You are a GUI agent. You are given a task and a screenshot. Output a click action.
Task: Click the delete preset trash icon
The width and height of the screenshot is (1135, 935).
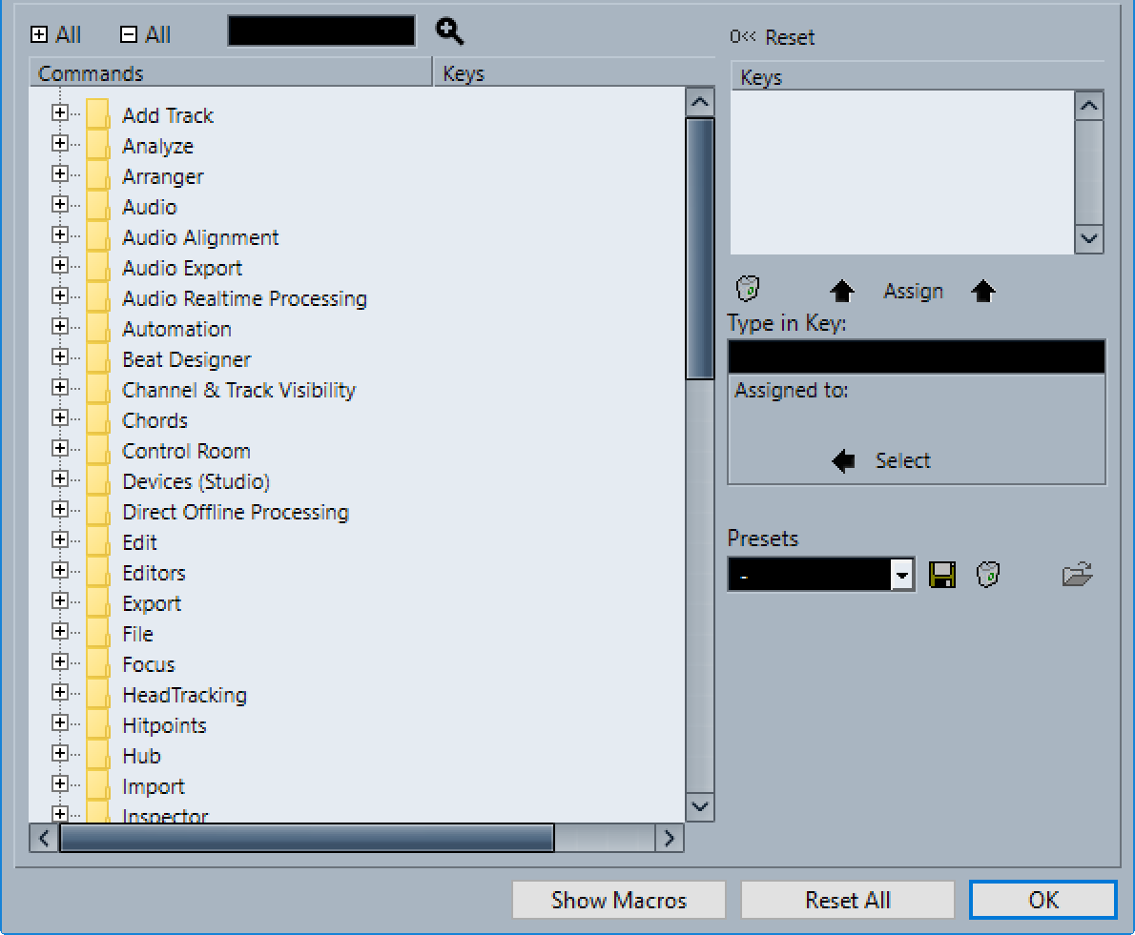(988, 575)
